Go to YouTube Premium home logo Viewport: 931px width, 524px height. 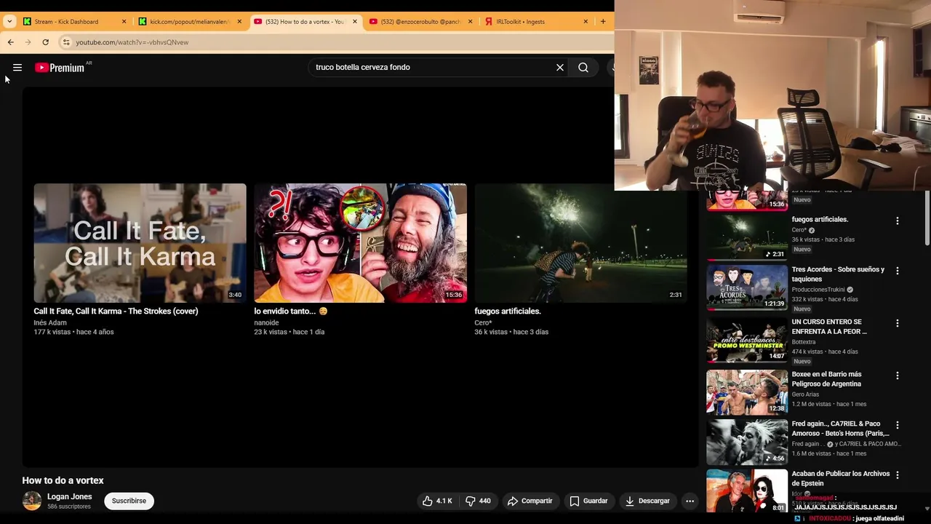[60, 68]
